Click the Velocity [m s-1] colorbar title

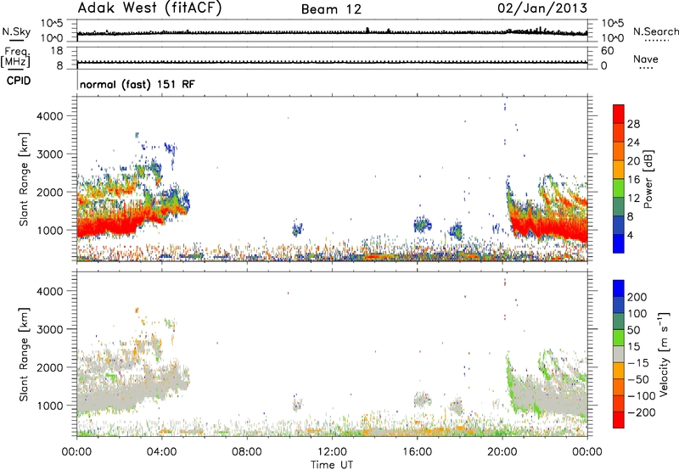(x=664, y=354)
